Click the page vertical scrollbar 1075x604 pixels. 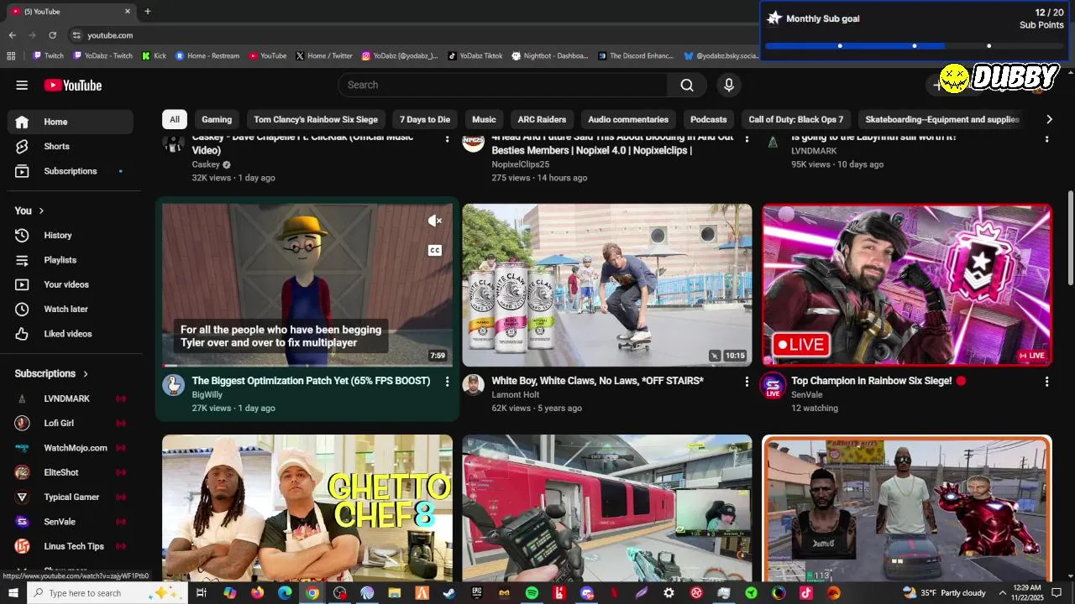click(x=1070, y=238)
